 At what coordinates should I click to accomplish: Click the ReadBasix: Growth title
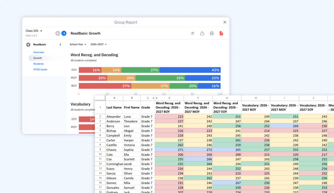pos(85,33)
